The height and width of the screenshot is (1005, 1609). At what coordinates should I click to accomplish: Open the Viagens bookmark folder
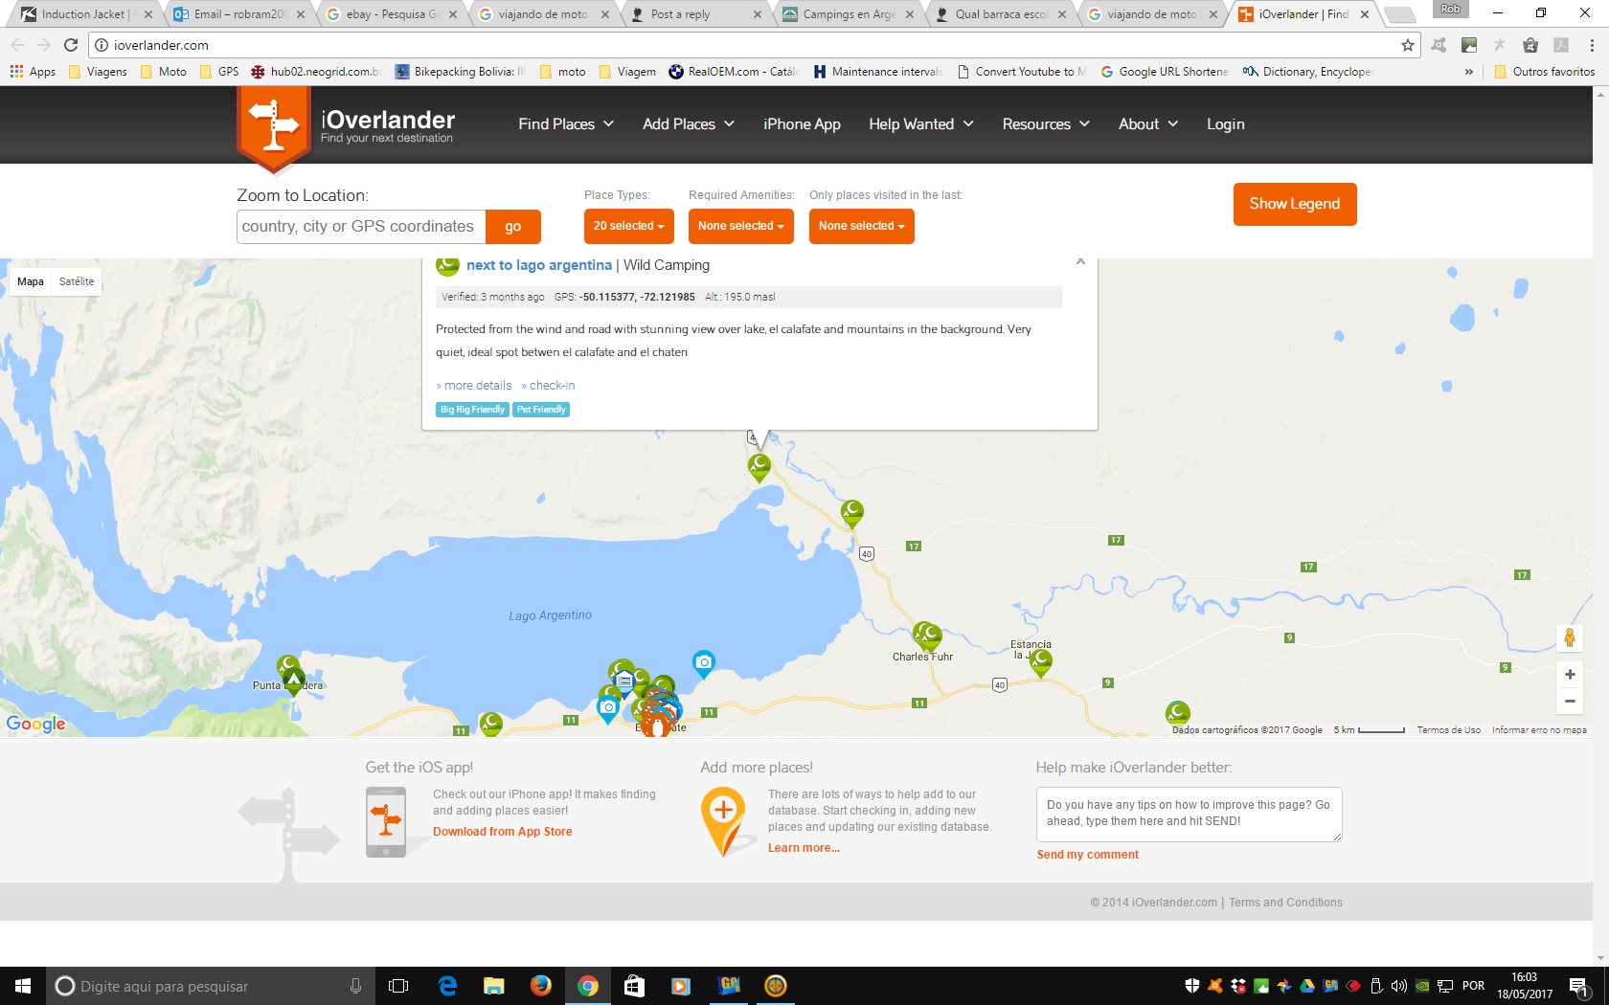[x=98, y=72]
